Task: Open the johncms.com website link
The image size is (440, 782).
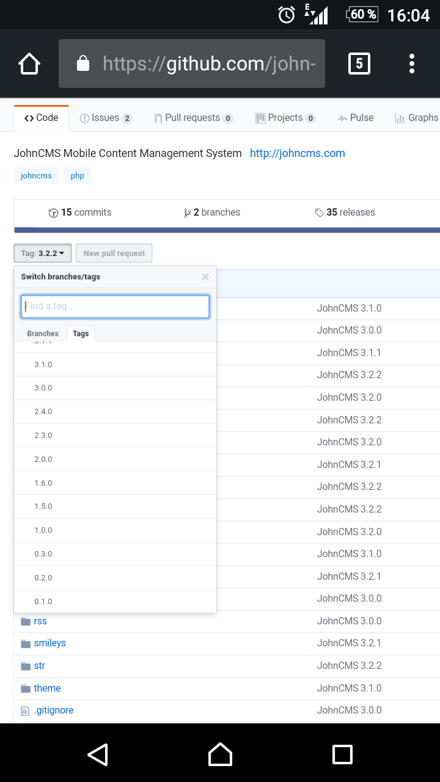Action: click(x=297, y=153)
